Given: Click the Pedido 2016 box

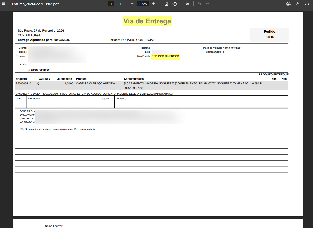Looking at the screenshot, I should (269, 34).
